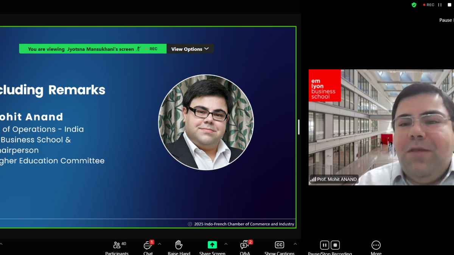
Task: Click the Raise Hand icon
Action: (x=179, y=246)
